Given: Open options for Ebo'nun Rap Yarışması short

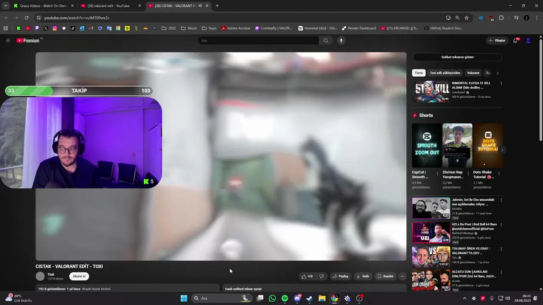Looking at the screenshot, I should [468, 174].
